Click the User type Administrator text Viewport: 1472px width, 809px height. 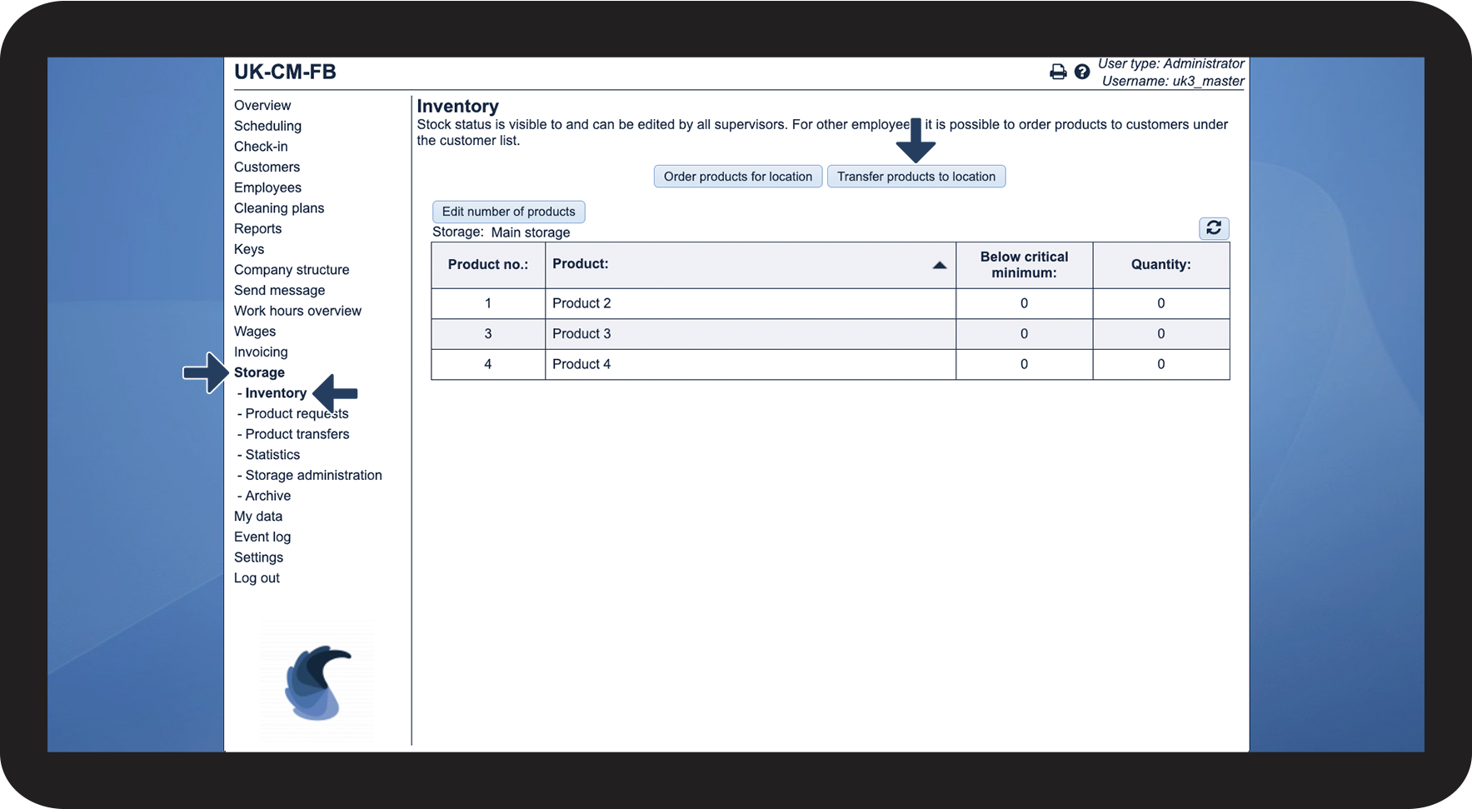tap(1171, 63)
